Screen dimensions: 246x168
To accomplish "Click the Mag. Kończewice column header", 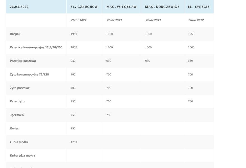I will pyautogui.click(x=162, y=7).
